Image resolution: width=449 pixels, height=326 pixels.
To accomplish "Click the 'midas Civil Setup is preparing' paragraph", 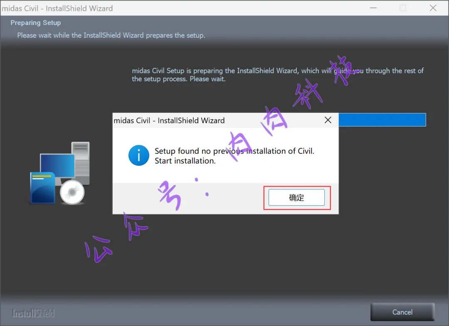I will (277, 75).
